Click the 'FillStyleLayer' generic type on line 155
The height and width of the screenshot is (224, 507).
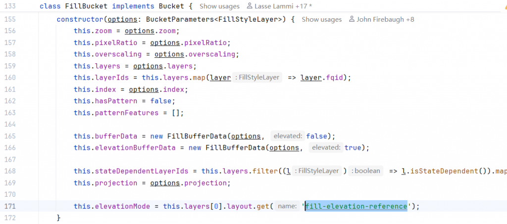[x=248, y=19]
